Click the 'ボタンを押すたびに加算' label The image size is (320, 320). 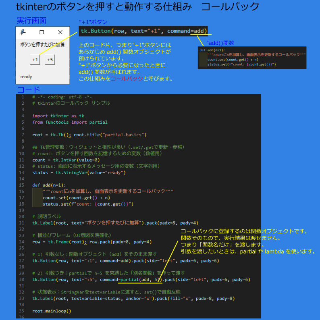click(42, 44)
